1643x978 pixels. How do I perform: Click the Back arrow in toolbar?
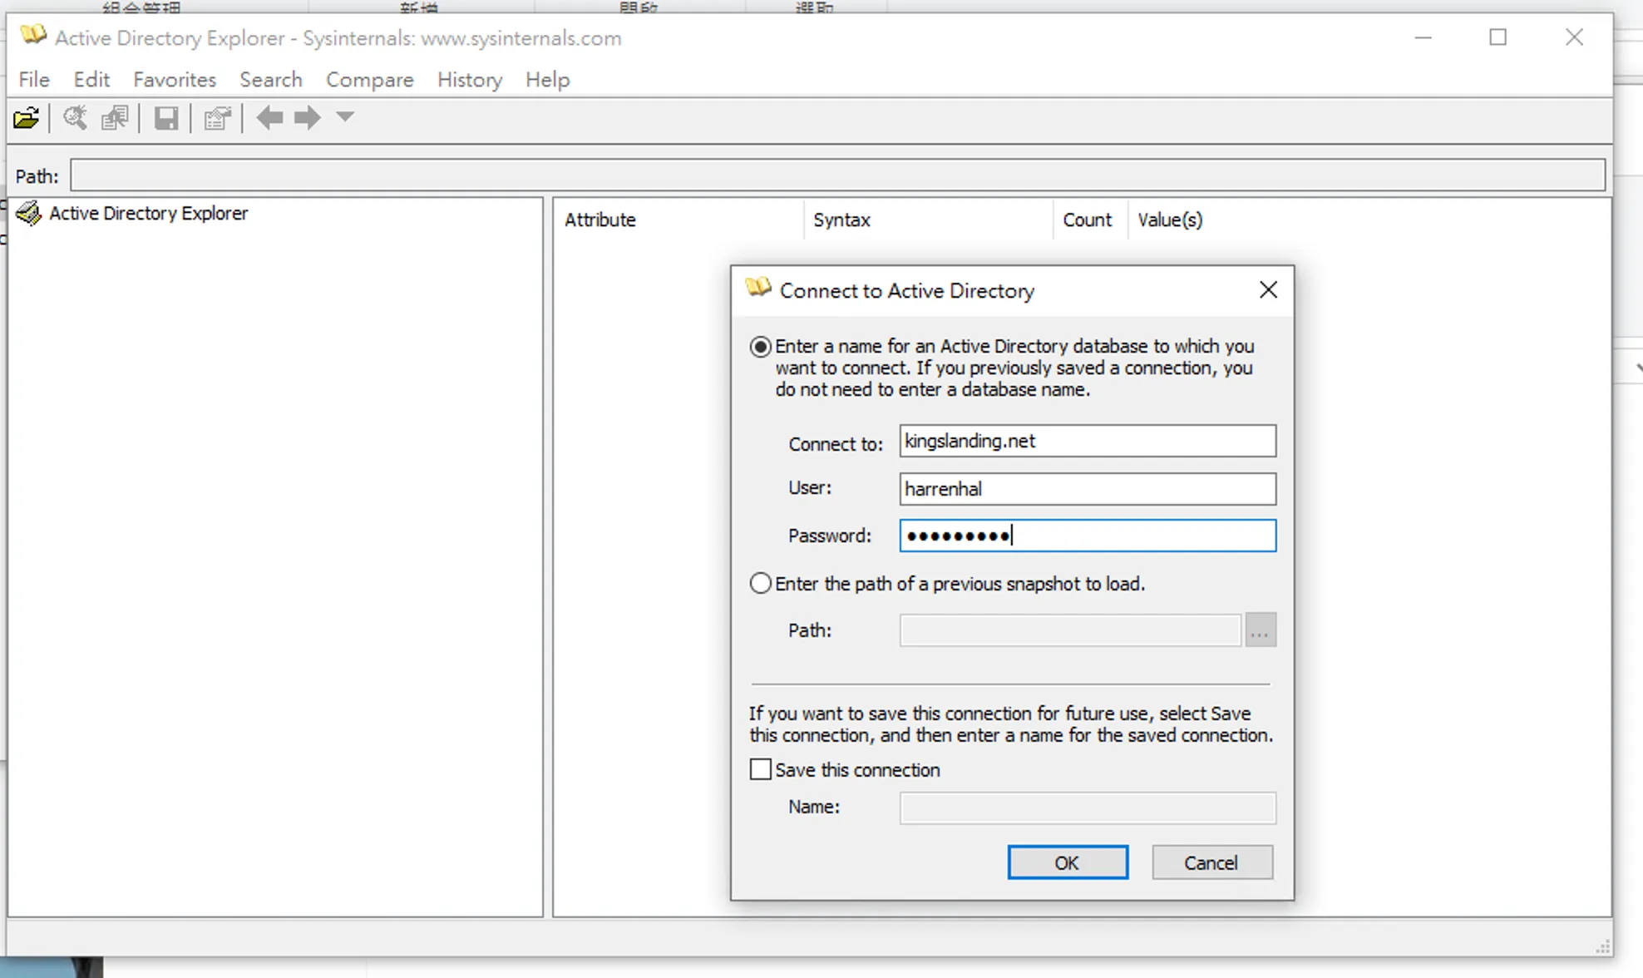(x=269, y=117)
